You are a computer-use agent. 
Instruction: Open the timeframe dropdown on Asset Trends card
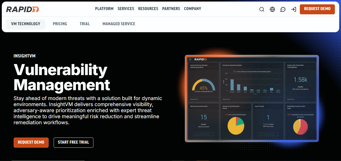click(268, 135)
